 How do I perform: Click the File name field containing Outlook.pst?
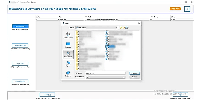[x=105, y=73]
